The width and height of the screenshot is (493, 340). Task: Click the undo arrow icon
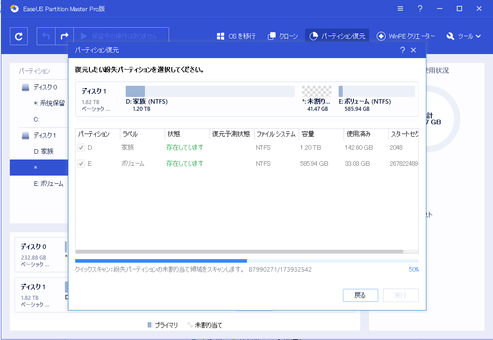pyautogui.click(x=46, y=37)
